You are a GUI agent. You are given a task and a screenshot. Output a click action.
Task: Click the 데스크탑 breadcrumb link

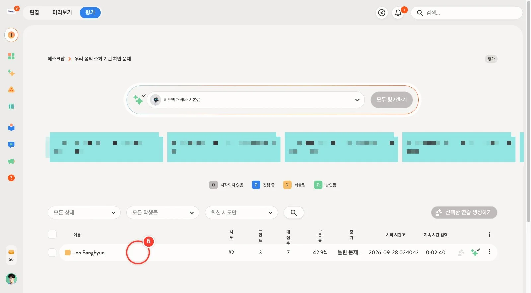tap(56, 59)
